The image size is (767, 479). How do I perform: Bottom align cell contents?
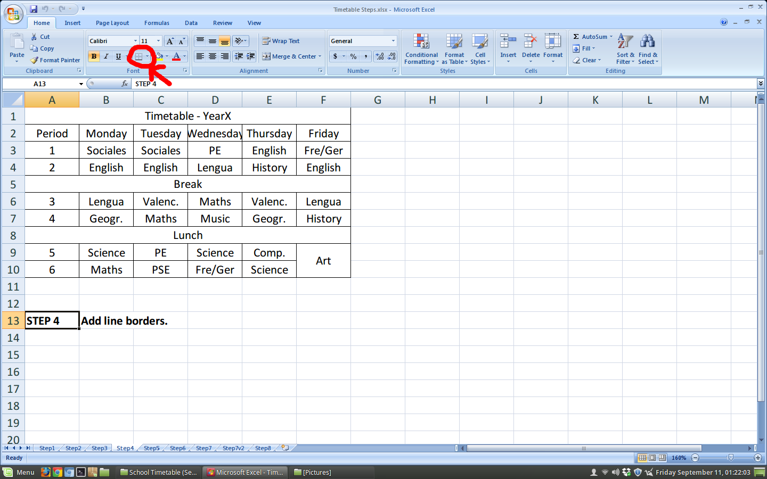point(225,41)
